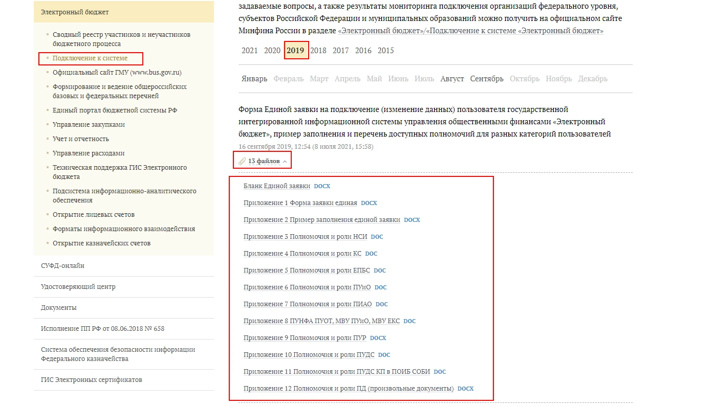Open Техническая поддержка ГИС Электронного бюджета
The height and width of the screenshot is (407, 713).
pos(120,172)
